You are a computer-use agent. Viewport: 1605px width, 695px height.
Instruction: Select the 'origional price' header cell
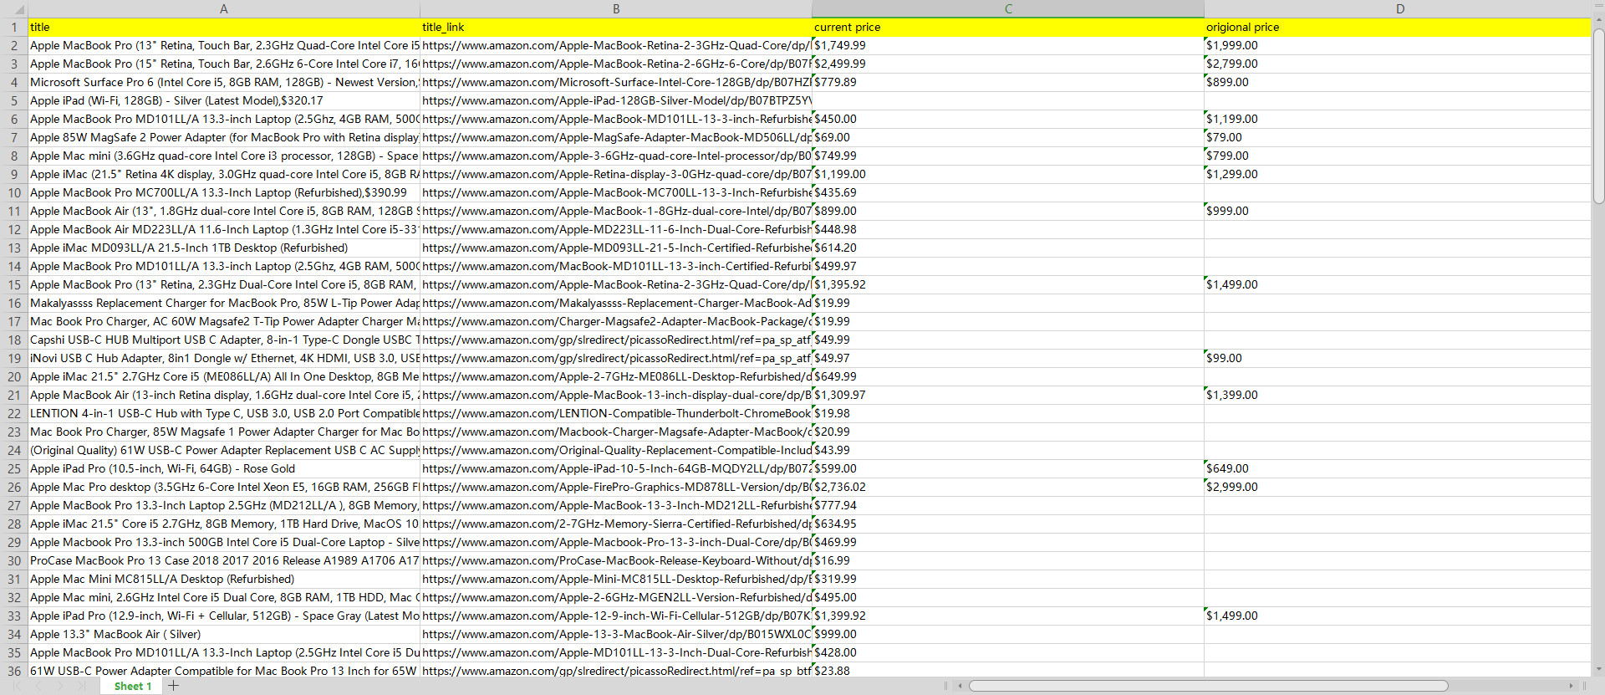1396,27
